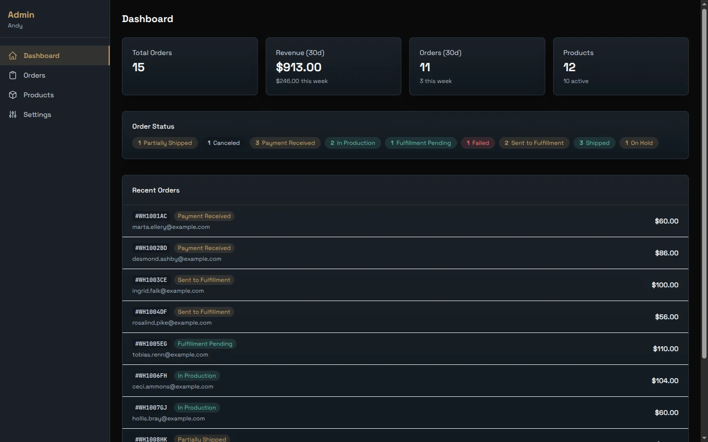The image size is (708, 442).
Task: Click the $60.00 total for #WH1001AC
Action: (666, 221)
